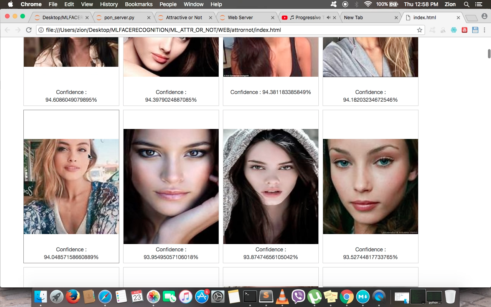
Task: Switch to the pon_server.py tab
Action: (119, 18)
